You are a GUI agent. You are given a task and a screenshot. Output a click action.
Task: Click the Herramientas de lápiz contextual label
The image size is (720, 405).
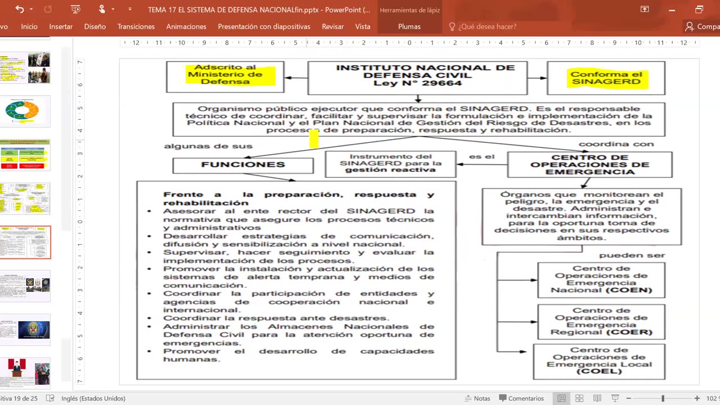click(409, 10)
